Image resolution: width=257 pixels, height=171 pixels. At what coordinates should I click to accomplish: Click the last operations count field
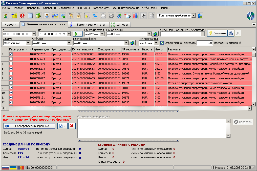(x=205, y=43)
